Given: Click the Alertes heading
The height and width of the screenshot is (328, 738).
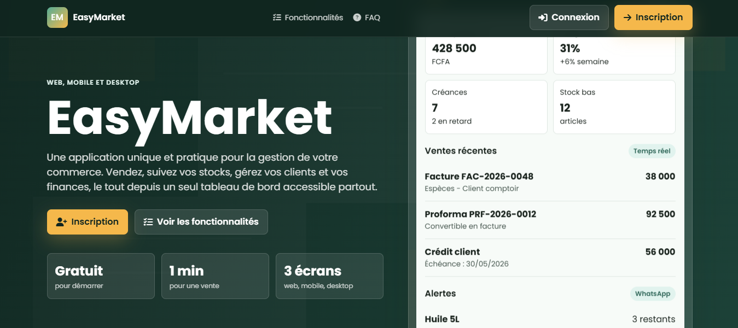Looking at the screenshot, I should click(440, 294).
